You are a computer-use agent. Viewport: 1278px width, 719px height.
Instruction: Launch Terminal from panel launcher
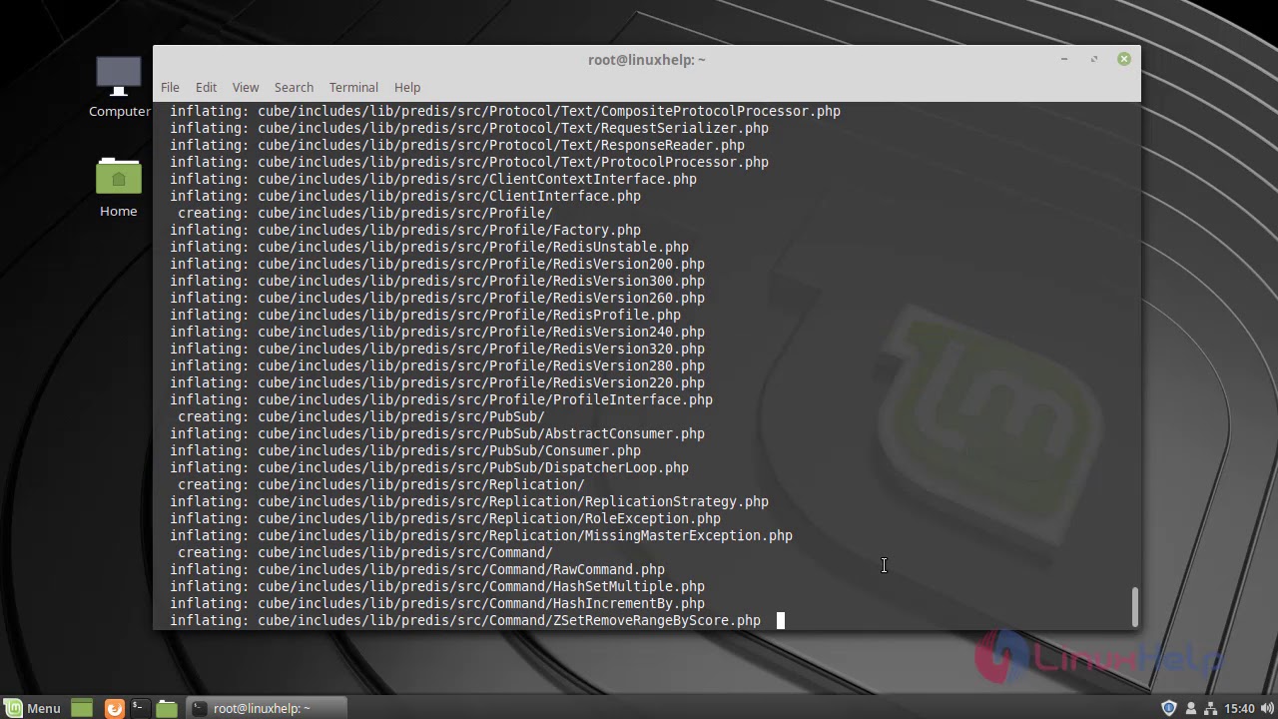(140, 708)
